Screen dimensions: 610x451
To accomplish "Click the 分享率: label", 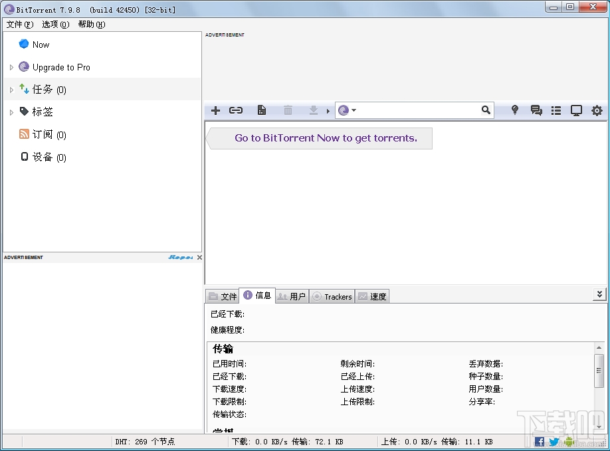I will coord(482,402).
